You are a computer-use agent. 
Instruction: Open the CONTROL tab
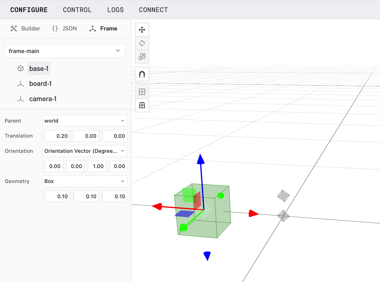77,10
